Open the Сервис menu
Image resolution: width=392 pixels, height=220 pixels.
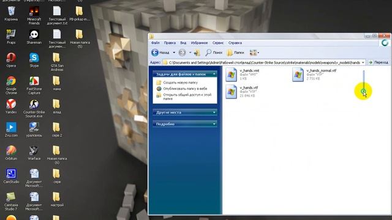218,43
